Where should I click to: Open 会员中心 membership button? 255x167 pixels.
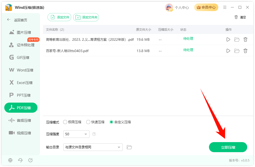[206, 7]
